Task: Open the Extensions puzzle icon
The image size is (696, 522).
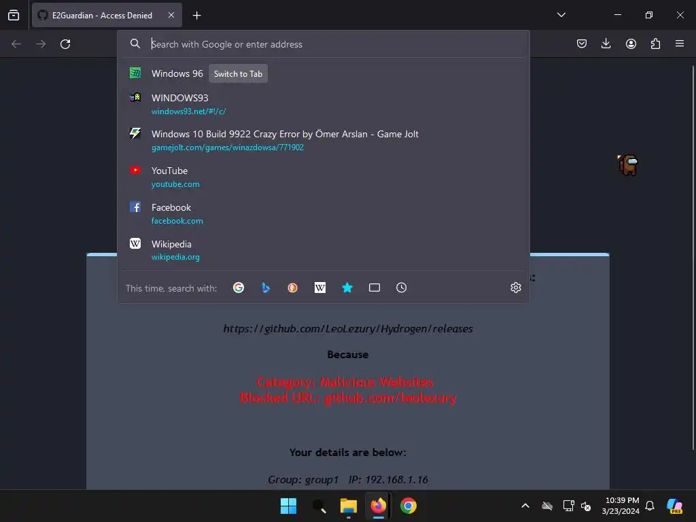Action: click(655, 43)
